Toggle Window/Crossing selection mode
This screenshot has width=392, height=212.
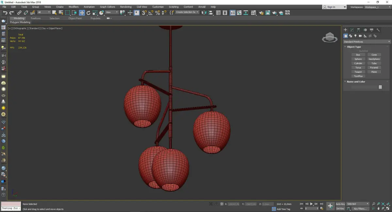tap(74, 13)
